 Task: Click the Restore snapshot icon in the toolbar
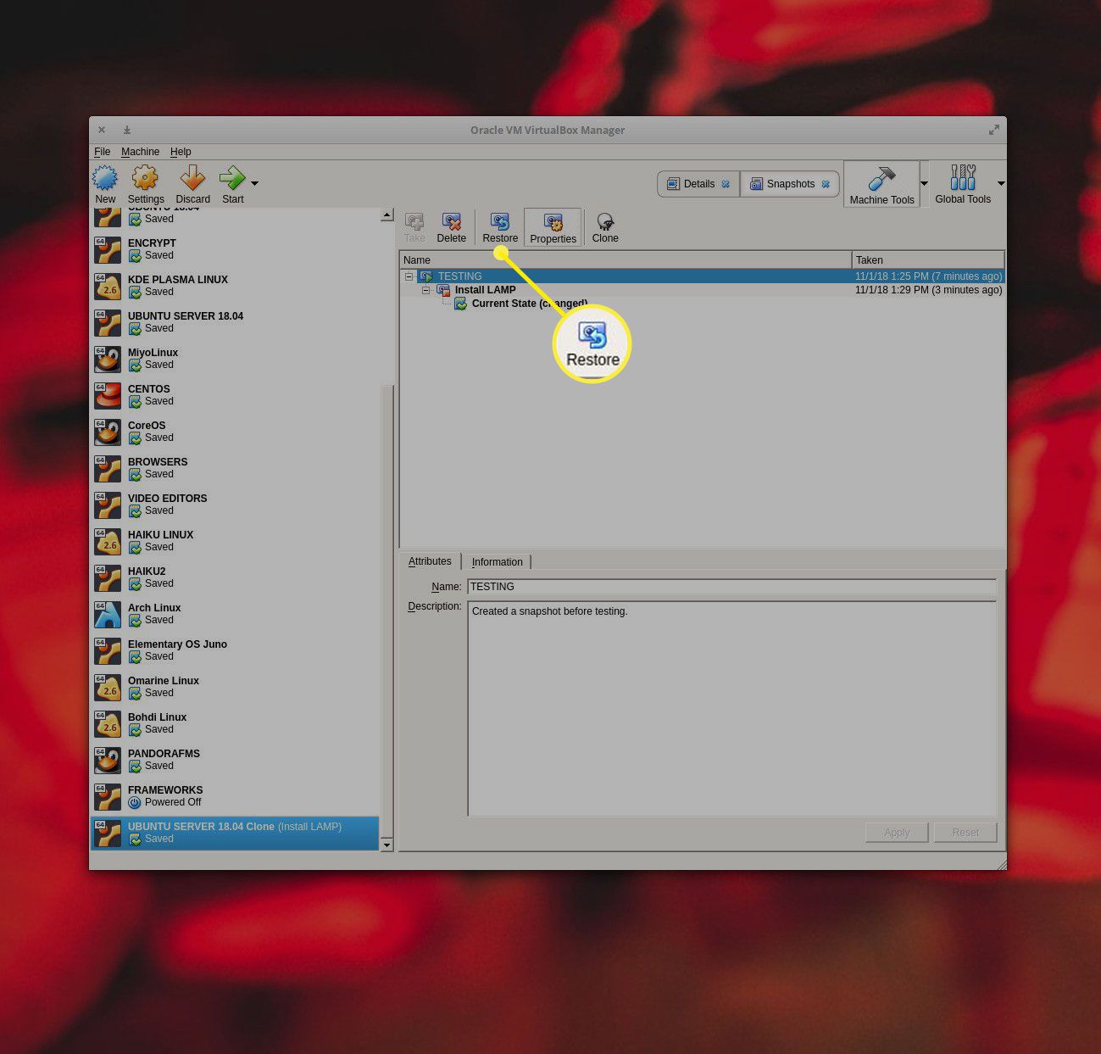tap(500, 222)
